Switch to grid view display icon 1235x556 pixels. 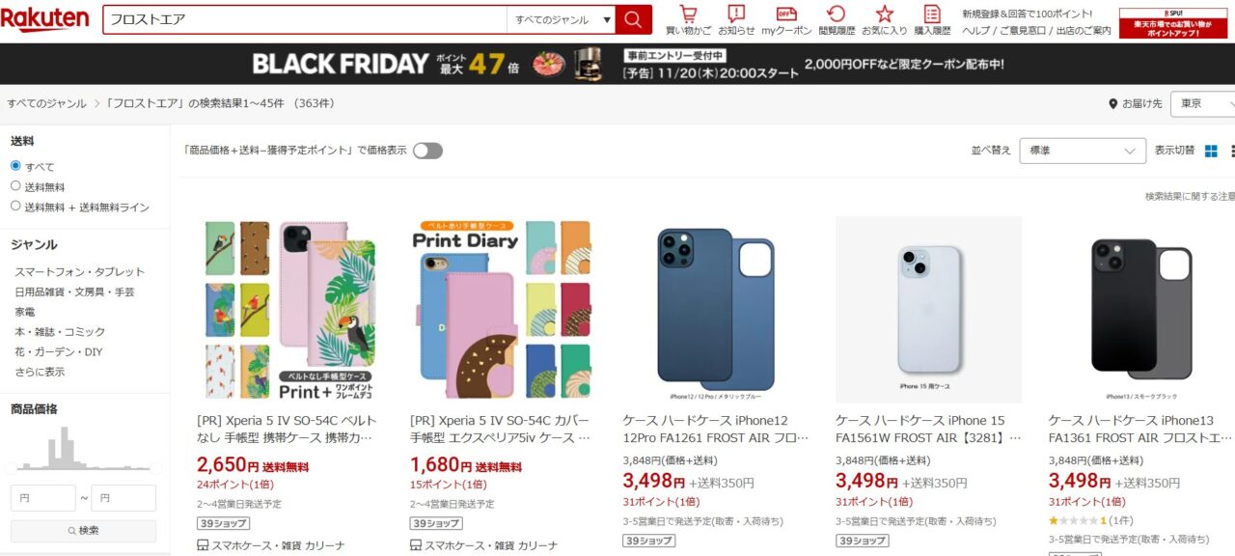point(1212,151)
